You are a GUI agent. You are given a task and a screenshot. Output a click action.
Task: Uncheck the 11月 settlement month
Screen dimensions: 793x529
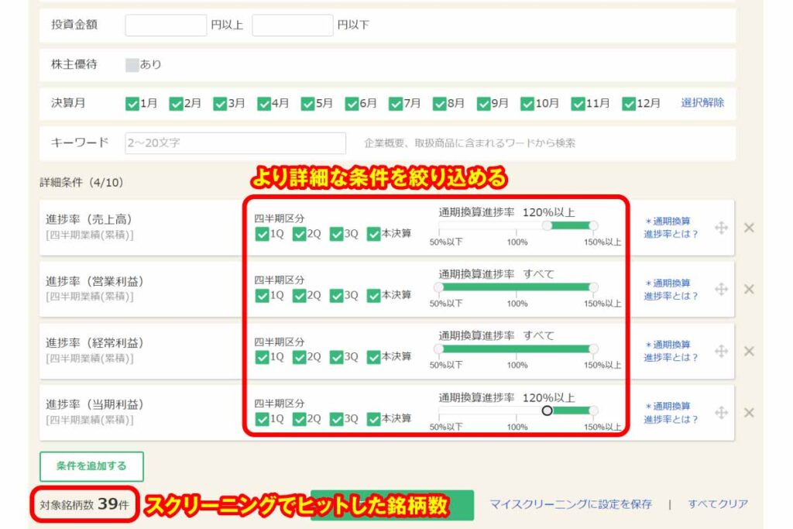tap(578, 104)
